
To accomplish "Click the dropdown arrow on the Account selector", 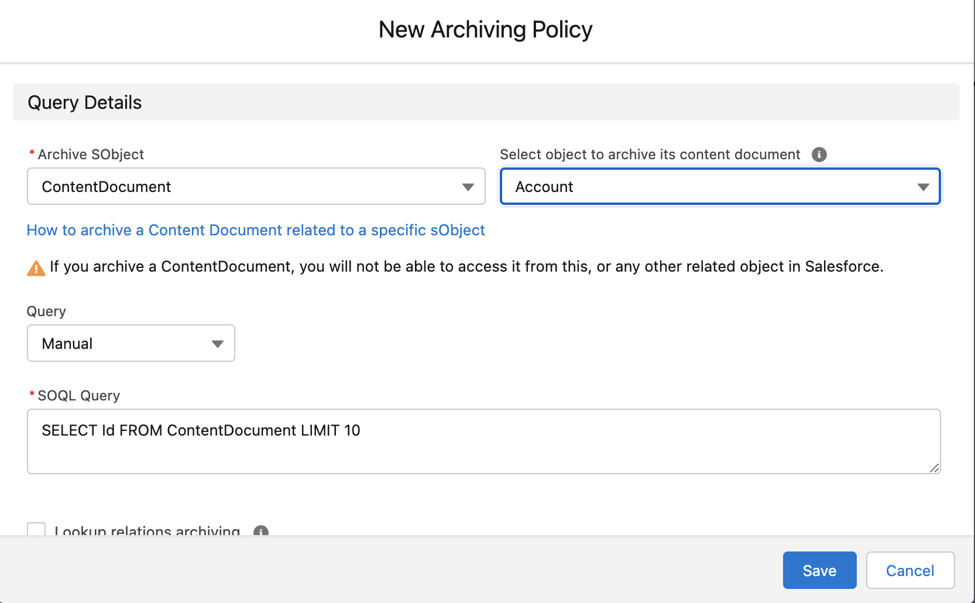I will [x=923, y=186].
